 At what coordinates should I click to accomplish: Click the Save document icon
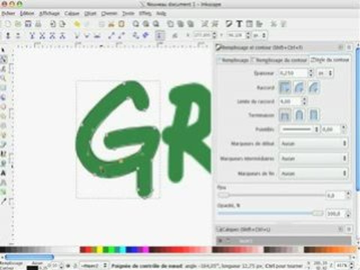(x=28, y=24)
